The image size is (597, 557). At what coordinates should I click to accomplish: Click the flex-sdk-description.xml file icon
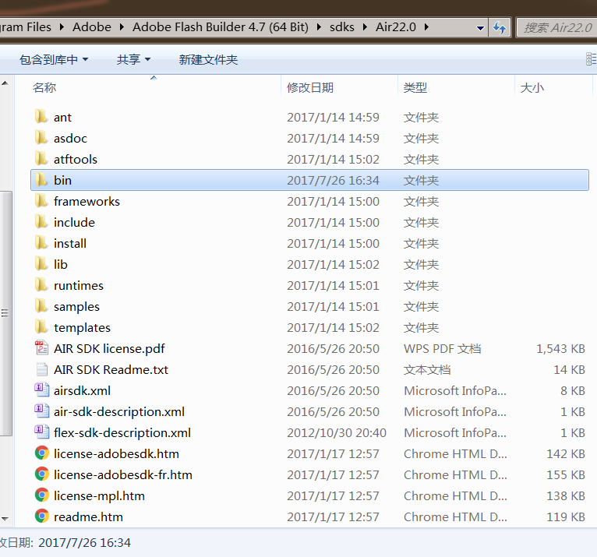(41, 432)
